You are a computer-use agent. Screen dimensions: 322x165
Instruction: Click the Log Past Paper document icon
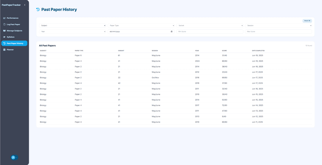(4, 24)
